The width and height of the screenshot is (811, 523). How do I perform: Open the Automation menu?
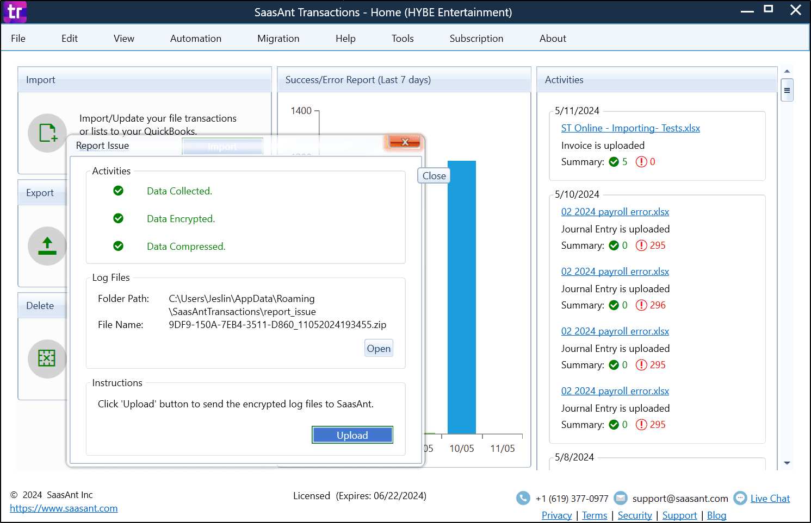196,39
